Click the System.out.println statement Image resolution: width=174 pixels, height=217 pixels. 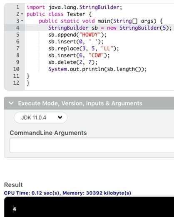pos(97,69)
